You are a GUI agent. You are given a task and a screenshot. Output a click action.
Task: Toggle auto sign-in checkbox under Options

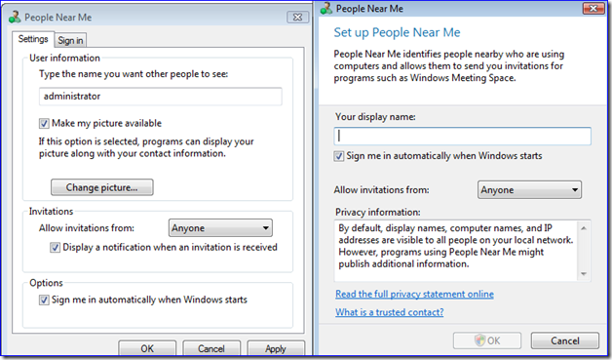pos(44,300)
